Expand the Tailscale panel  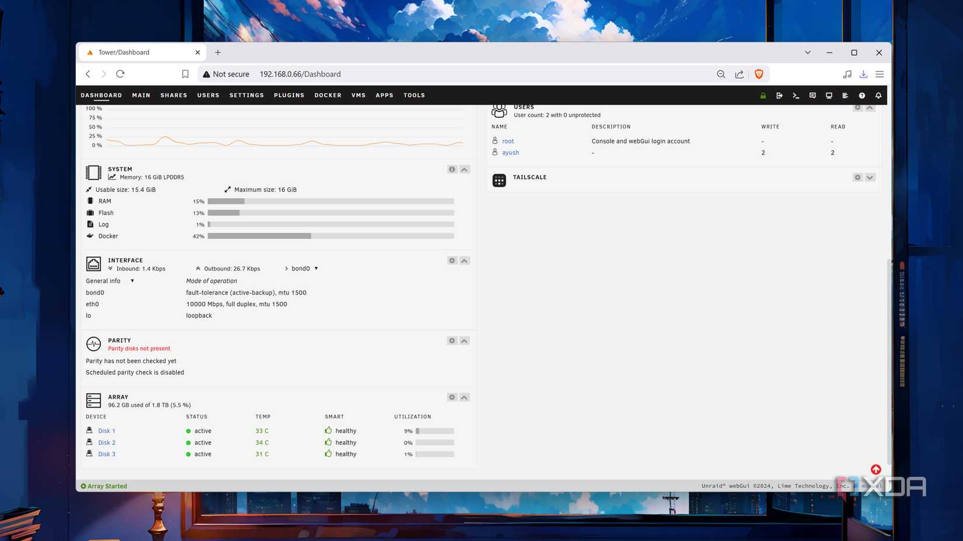(870, 177)
